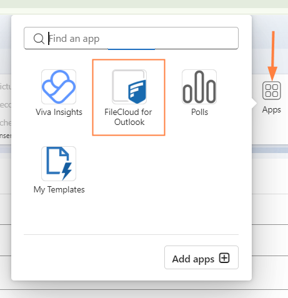This screenshot has height=298, width=288.
Task: Click the Add apps button
Action: pyautogui.click(x=201, y=257)
